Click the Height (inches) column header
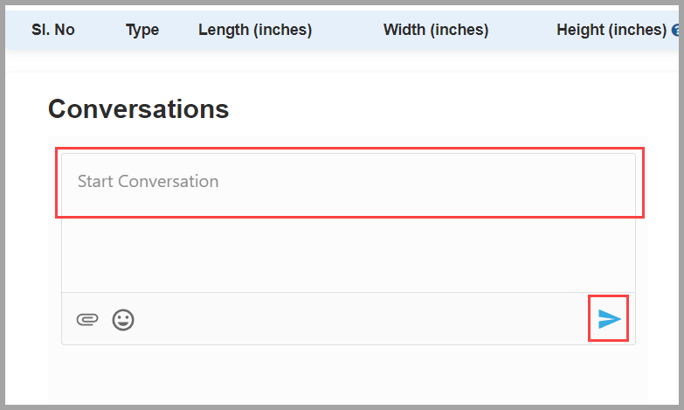The image size is (684, 410). coord(611,30)
